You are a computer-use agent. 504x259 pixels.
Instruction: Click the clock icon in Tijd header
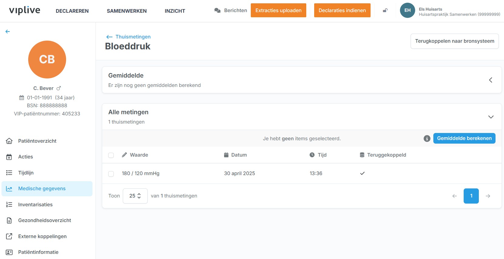tap(312, 155)
